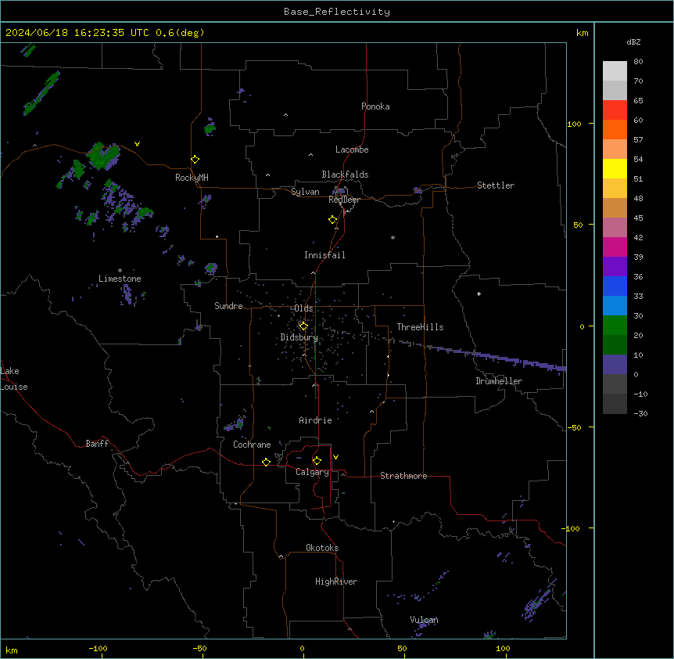The width and height of the screenshot is (674, 659).
Task: Click the Innisfail town label
Action: point(324,255)
